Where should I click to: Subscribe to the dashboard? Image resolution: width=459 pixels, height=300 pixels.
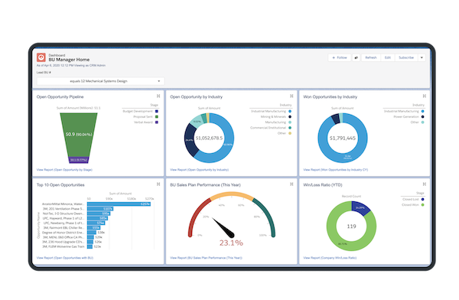406,57
